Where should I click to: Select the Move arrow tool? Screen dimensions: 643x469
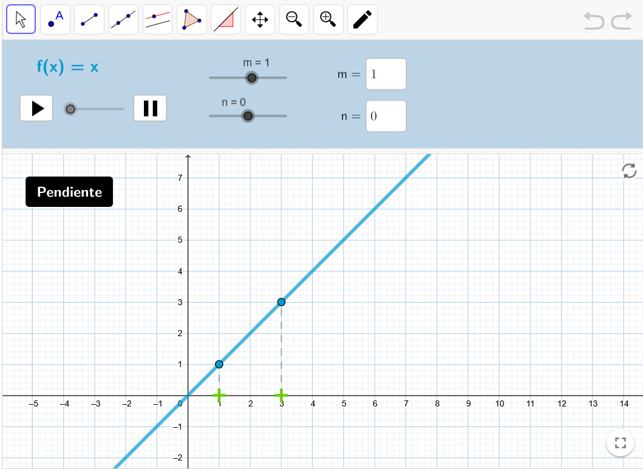[21, 19]
